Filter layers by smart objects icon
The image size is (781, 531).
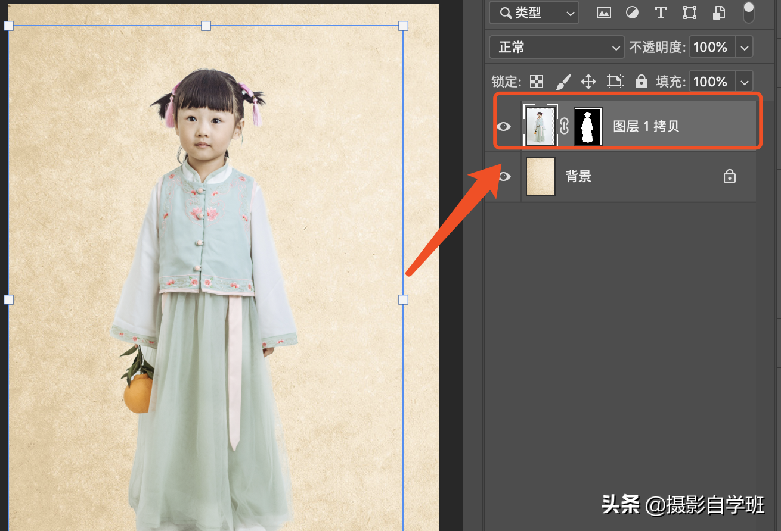tap(720, 13)
